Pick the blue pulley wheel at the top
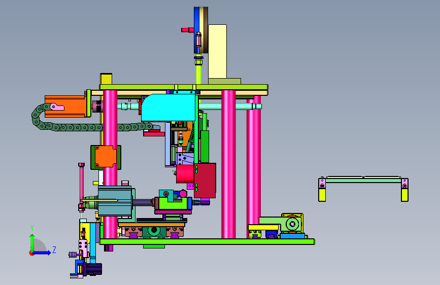 pos(196,30)
